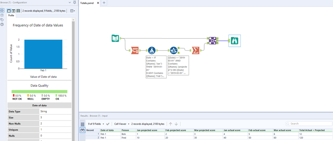Select the Person column header
333x141 pixels.
coord(128,130)
